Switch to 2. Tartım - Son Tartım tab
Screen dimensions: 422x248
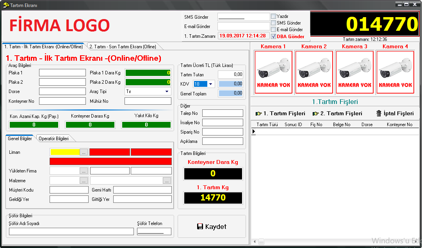pos(123,47)
